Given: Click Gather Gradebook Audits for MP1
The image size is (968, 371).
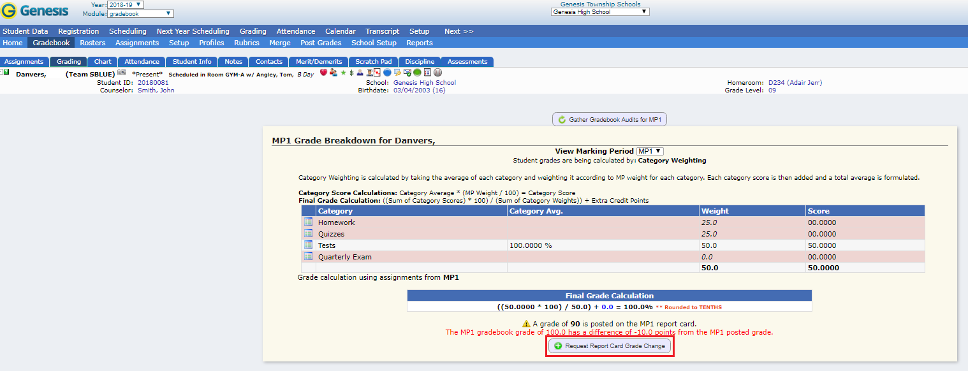Looking at the screenshot, I should (609, 119).
